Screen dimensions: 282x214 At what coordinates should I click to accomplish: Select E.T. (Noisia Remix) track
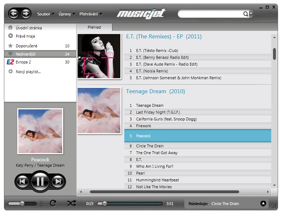pos(198,71)
